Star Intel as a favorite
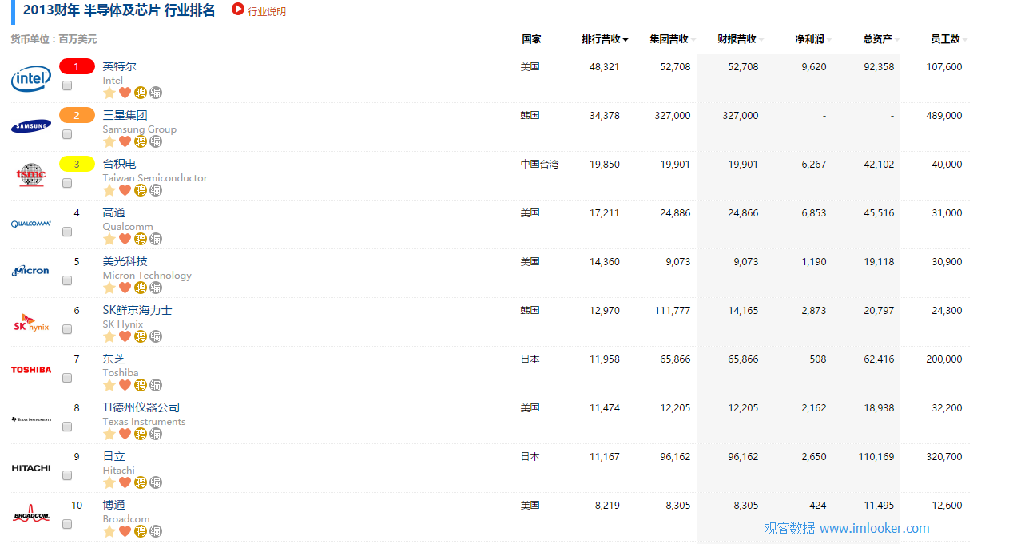 (109, 93)
